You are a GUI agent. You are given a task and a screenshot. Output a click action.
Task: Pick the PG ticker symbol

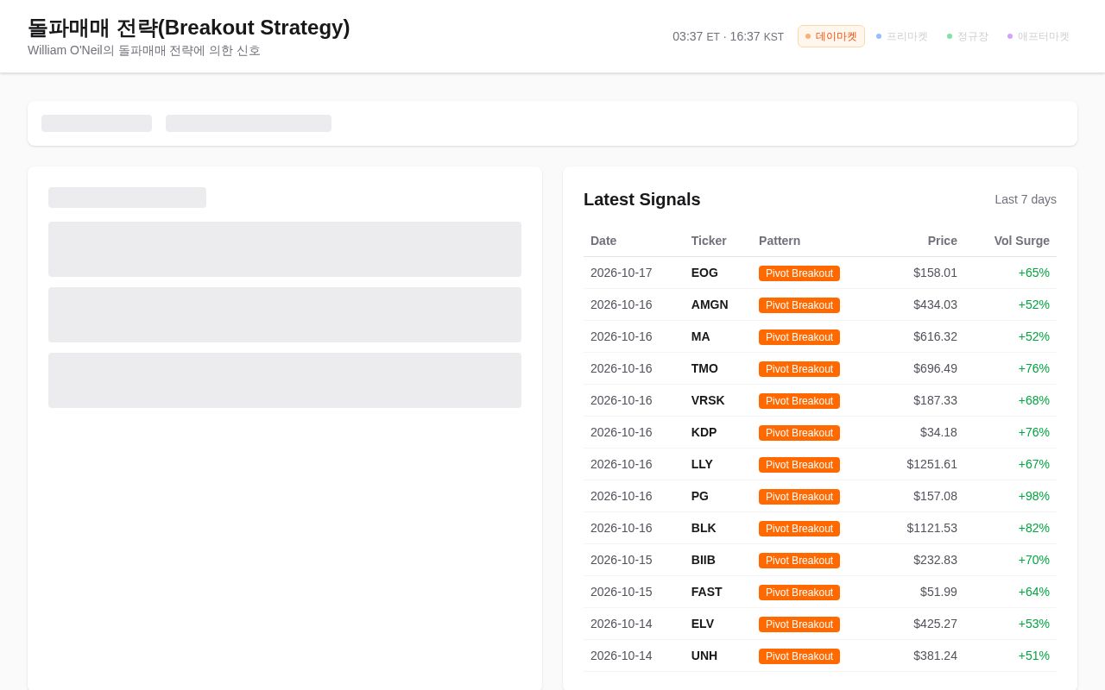tap(700, 496)
